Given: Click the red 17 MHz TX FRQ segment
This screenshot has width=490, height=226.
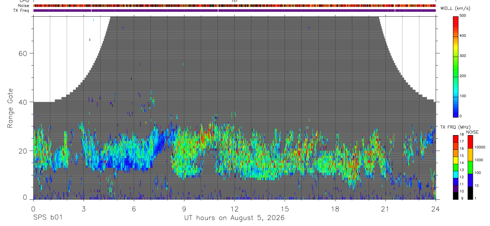Looking at the screenshot, I should [456, 139].
